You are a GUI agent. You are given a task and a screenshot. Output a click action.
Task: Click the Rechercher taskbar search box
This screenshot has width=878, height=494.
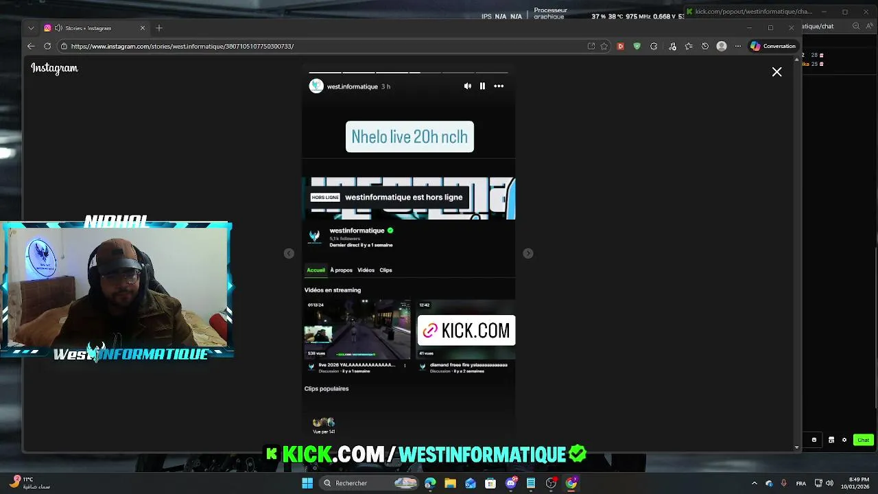click(x=370, y=483)
